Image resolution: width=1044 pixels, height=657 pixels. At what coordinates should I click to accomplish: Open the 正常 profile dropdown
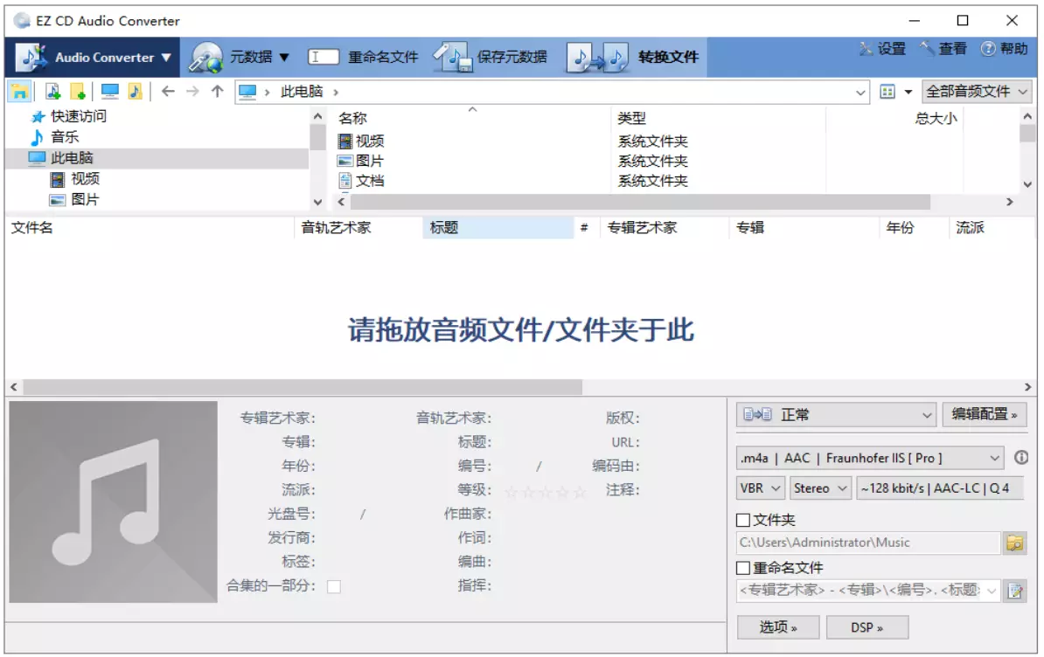click(x=836, y=415)
